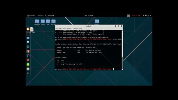Click 'Easy File Sharing 7.2 HTTP' target row

pyautogui.click(x=70, y=64)
